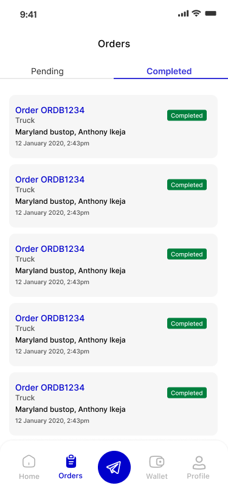Viewport: 228px width, 494px height.
Task: Switch to the Pending tab
Action: point(47,71)
